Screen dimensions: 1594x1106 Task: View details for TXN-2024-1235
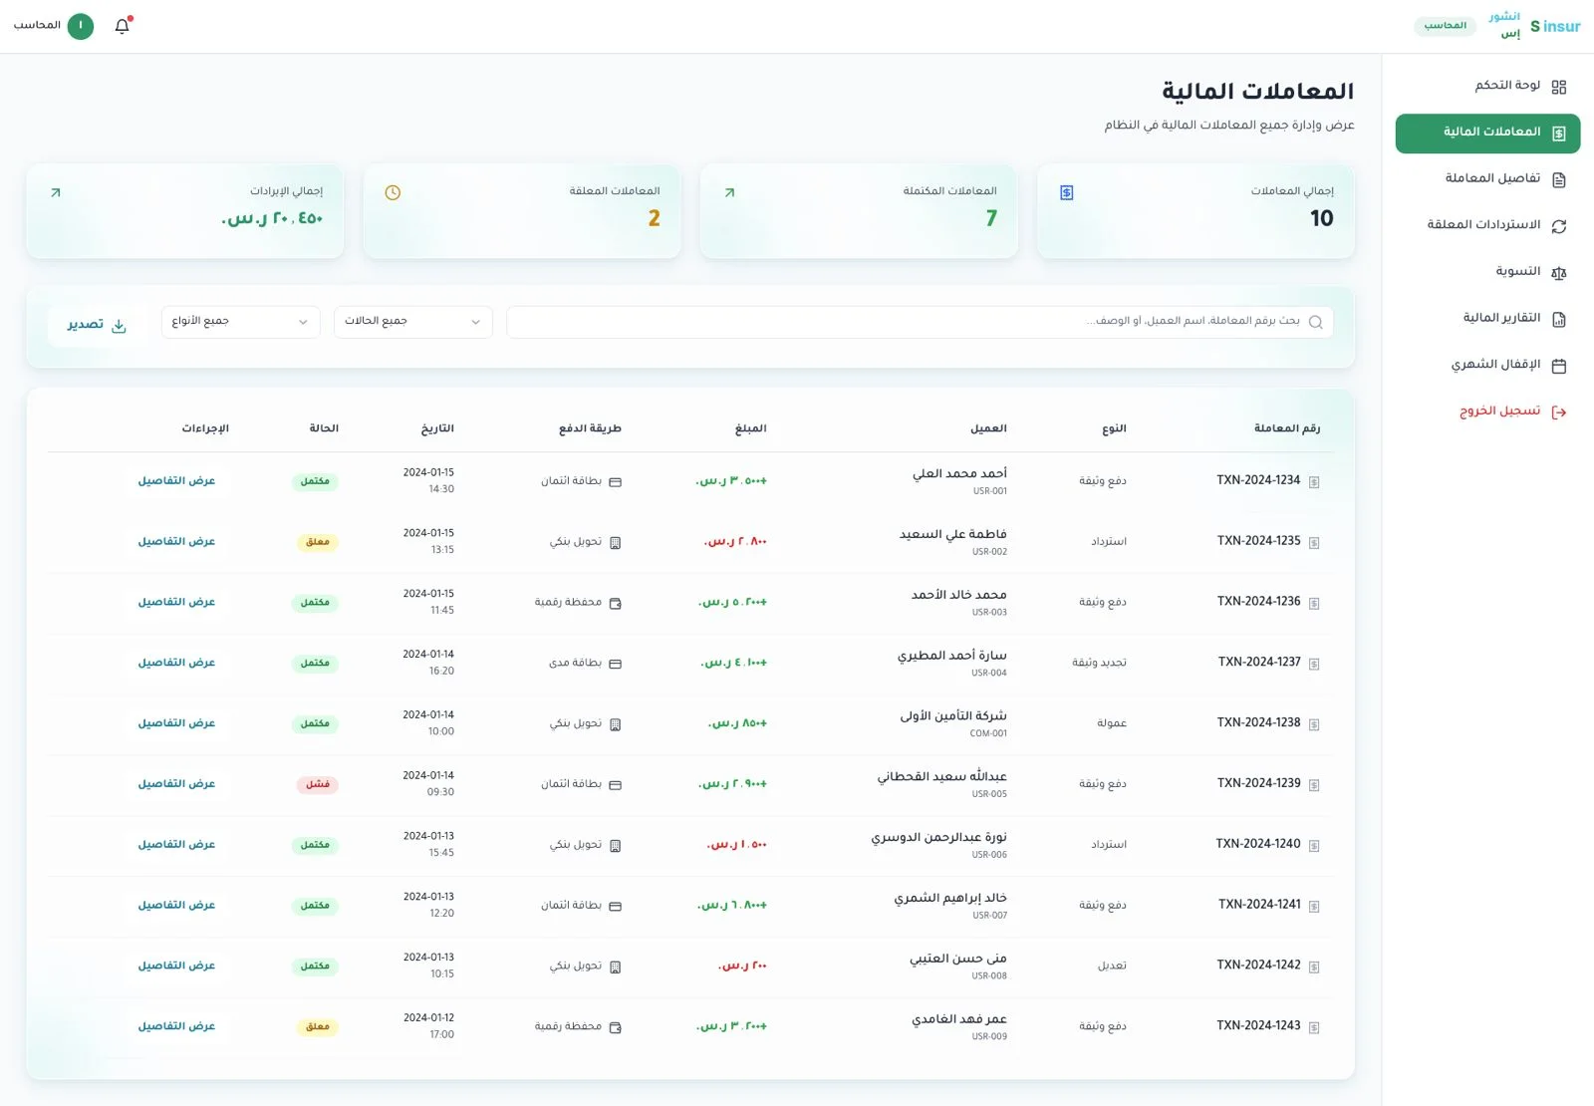tap(176, 542)
